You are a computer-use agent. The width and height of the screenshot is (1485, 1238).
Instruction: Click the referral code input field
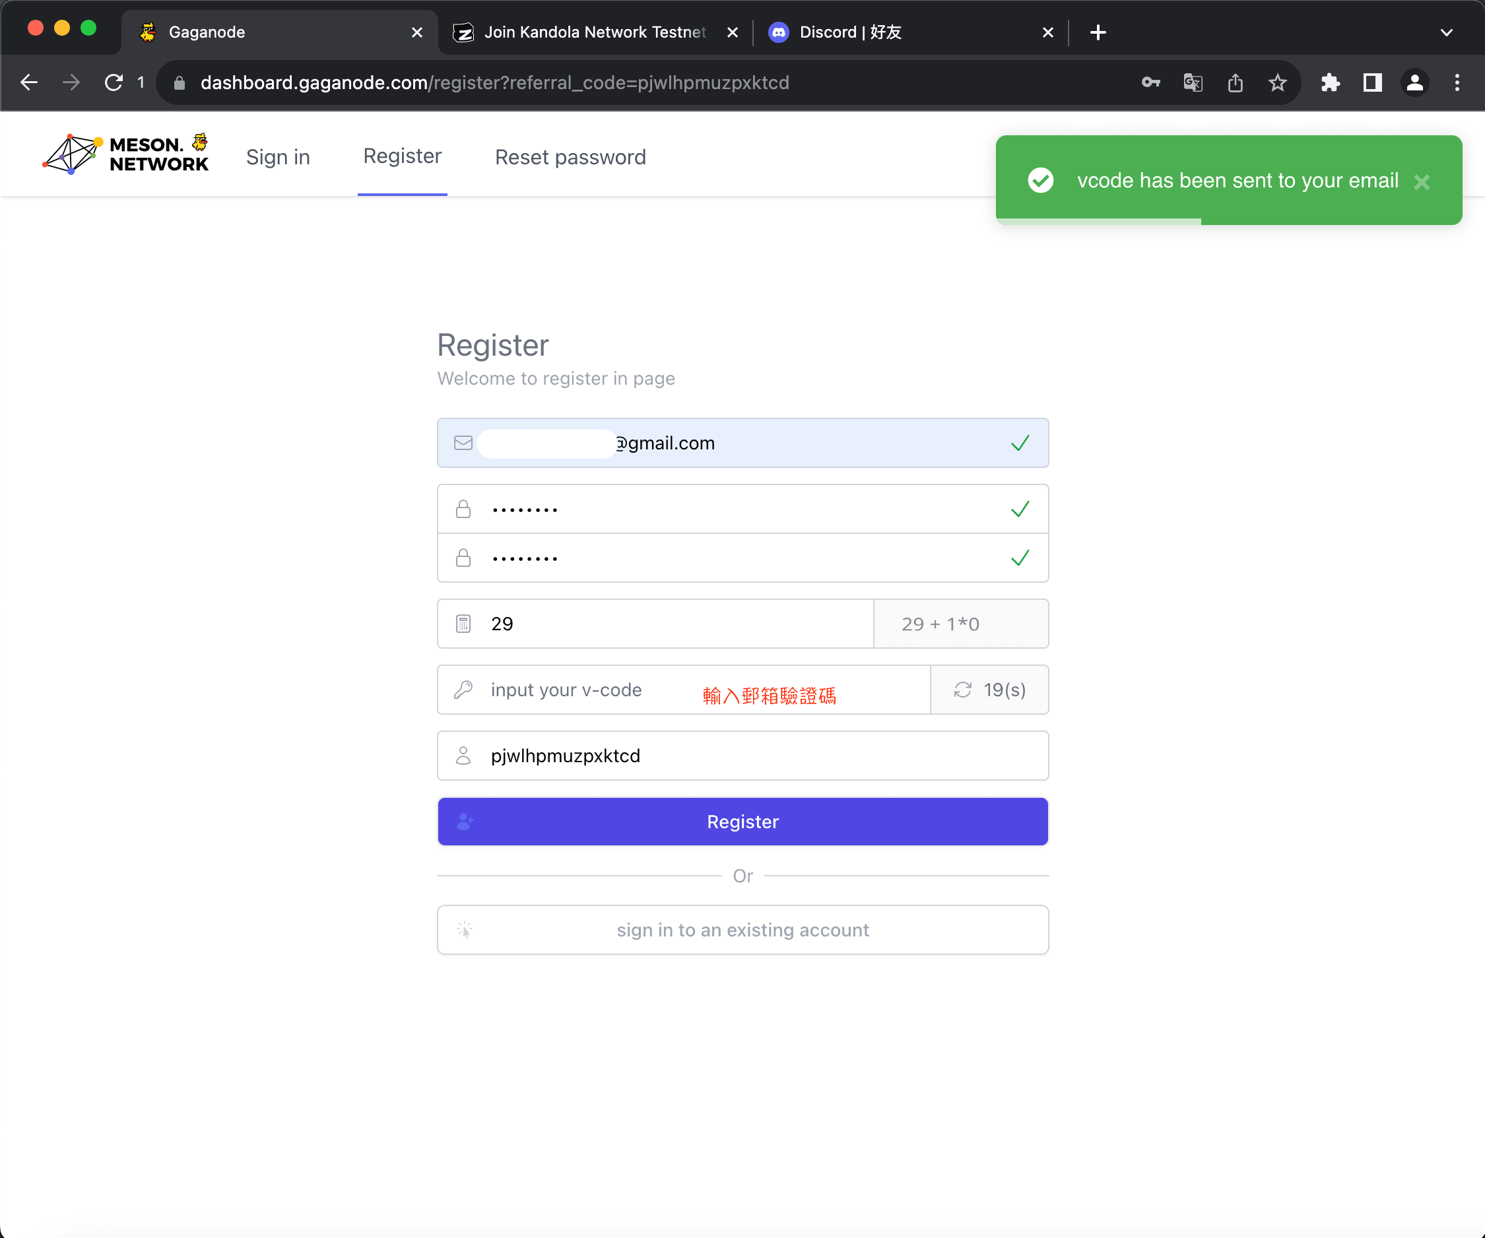[x=742, y=756]
